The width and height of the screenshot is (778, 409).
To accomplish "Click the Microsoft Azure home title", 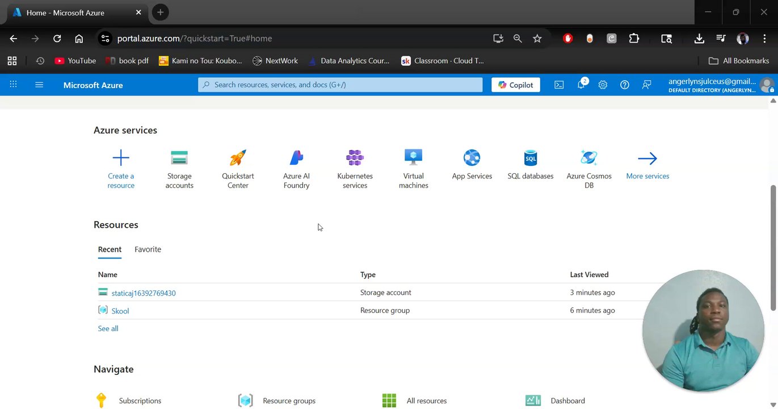I will (x=93, y=85).
